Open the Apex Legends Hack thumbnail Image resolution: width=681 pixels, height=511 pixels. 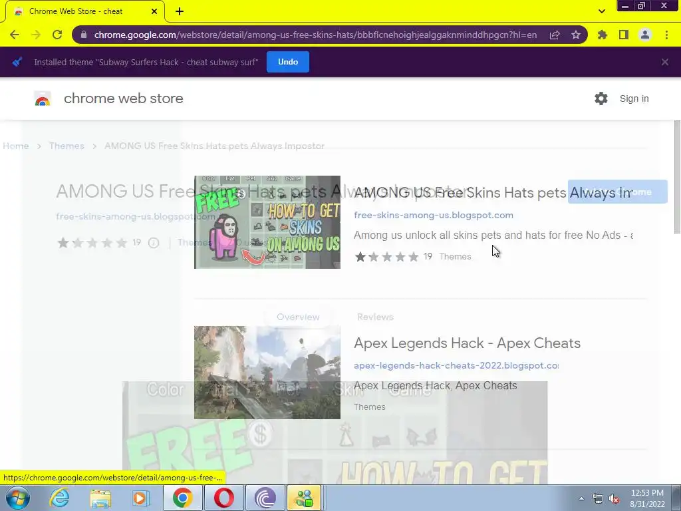pos(267,373)
